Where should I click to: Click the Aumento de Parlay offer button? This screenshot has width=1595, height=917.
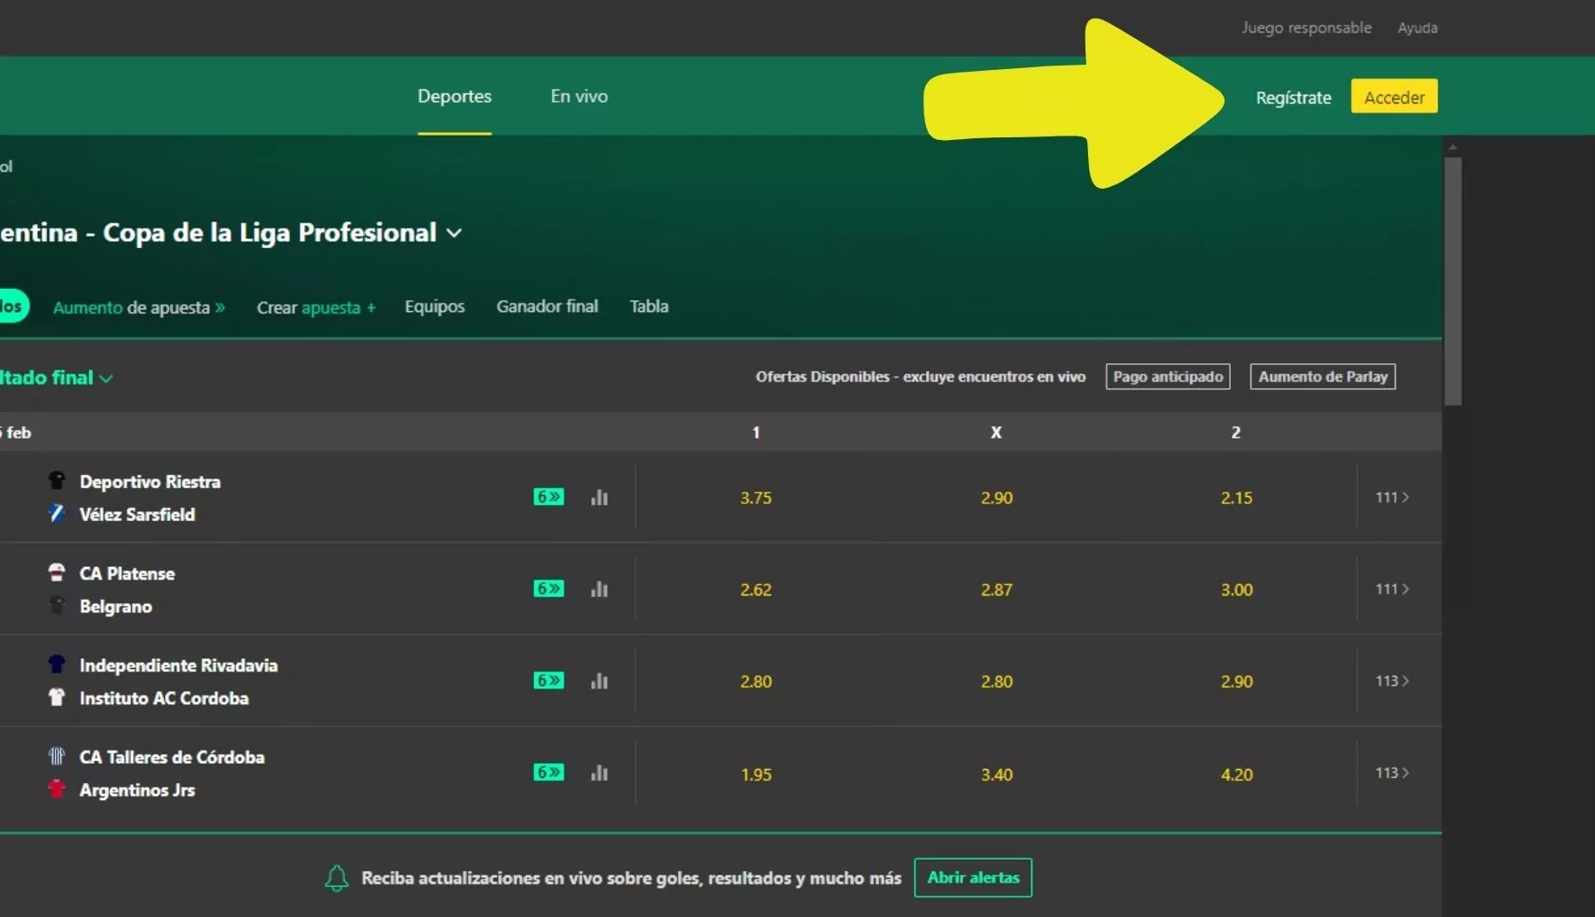pyautogui.click(x=1323, y=377)
